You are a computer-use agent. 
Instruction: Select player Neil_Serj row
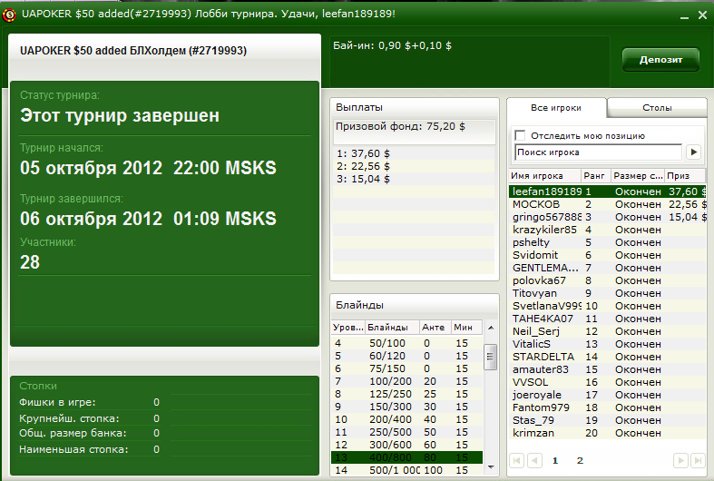coord(608,331)
